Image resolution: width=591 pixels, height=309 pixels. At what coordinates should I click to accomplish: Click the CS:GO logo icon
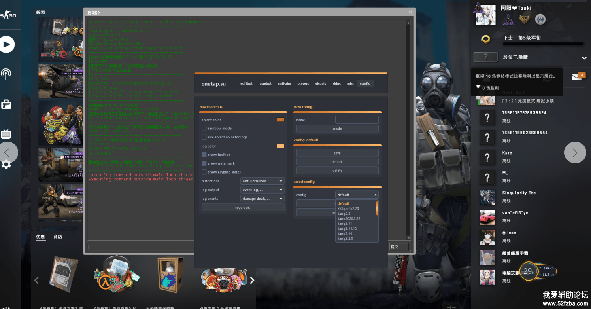(8, 15)
